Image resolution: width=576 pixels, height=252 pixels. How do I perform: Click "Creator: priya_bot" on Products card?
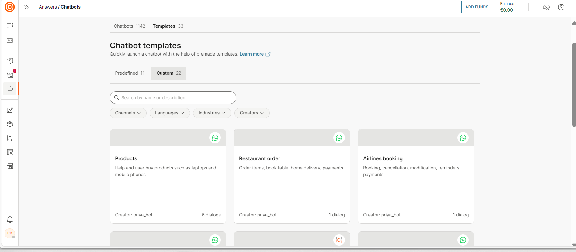click(x=134, y=215)
